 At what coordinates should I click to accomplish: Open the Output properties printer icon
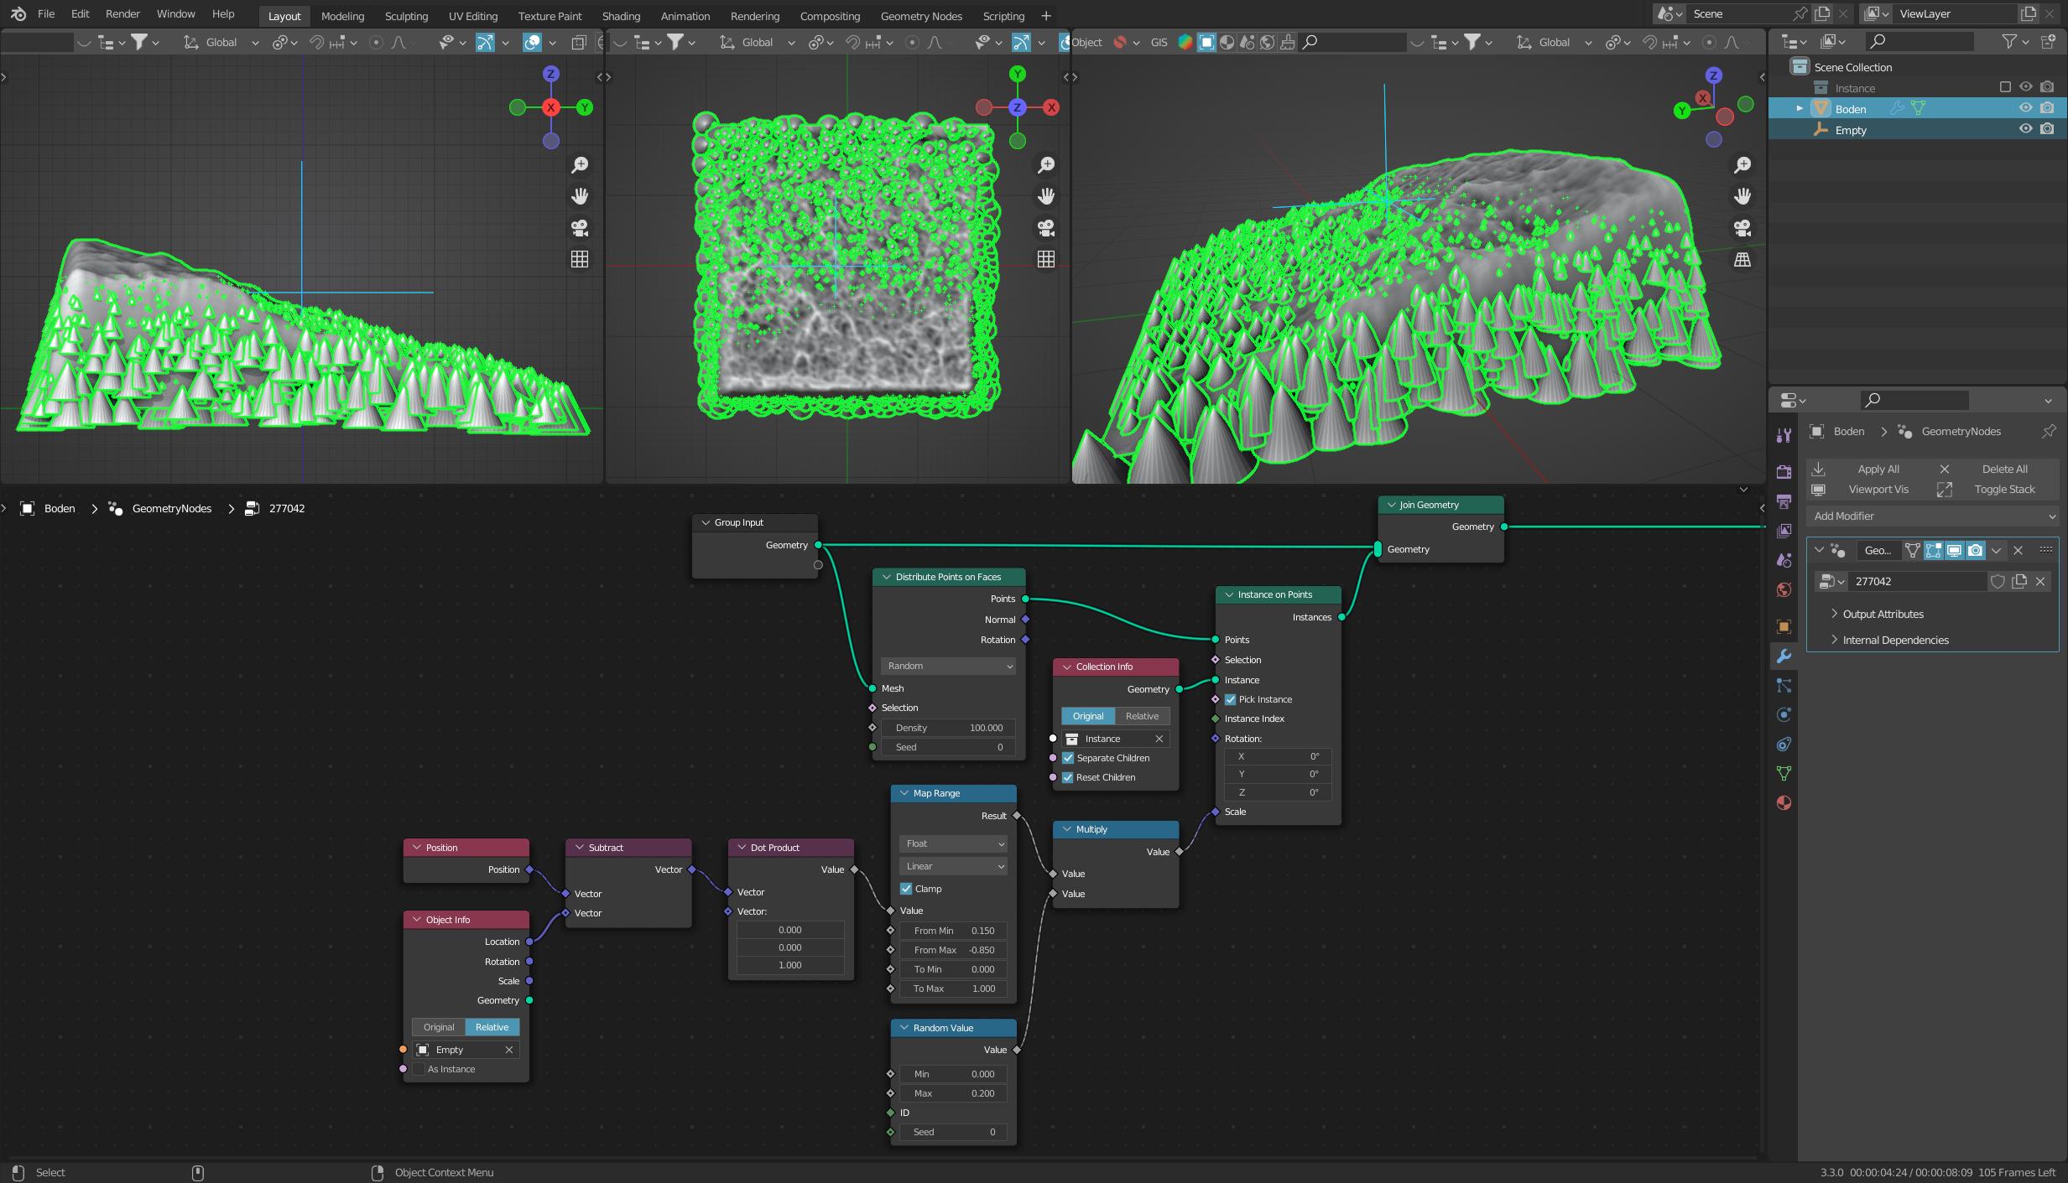pos(1784,501)
